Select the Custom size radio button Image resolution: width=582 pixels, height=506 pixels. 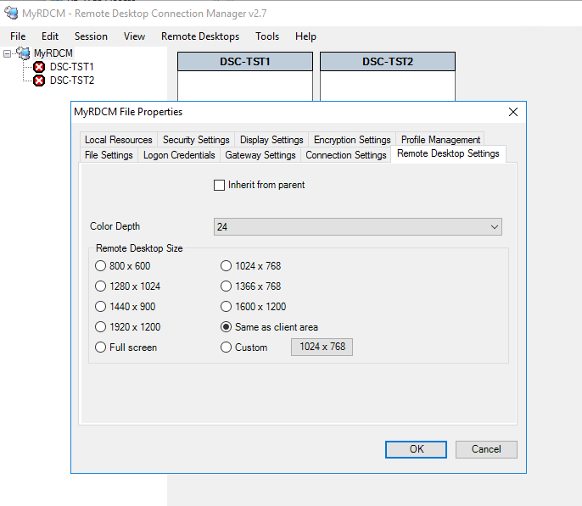tap(226, 348)
